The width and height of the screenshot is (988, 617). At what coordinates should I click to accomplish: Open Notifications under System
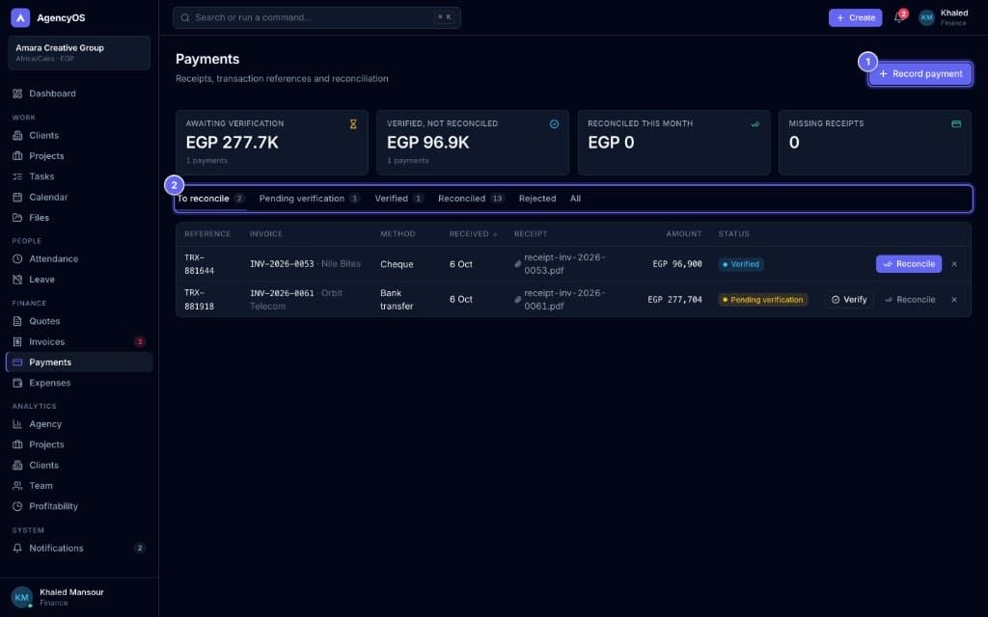pyautogui.click(x=79, y=549)
